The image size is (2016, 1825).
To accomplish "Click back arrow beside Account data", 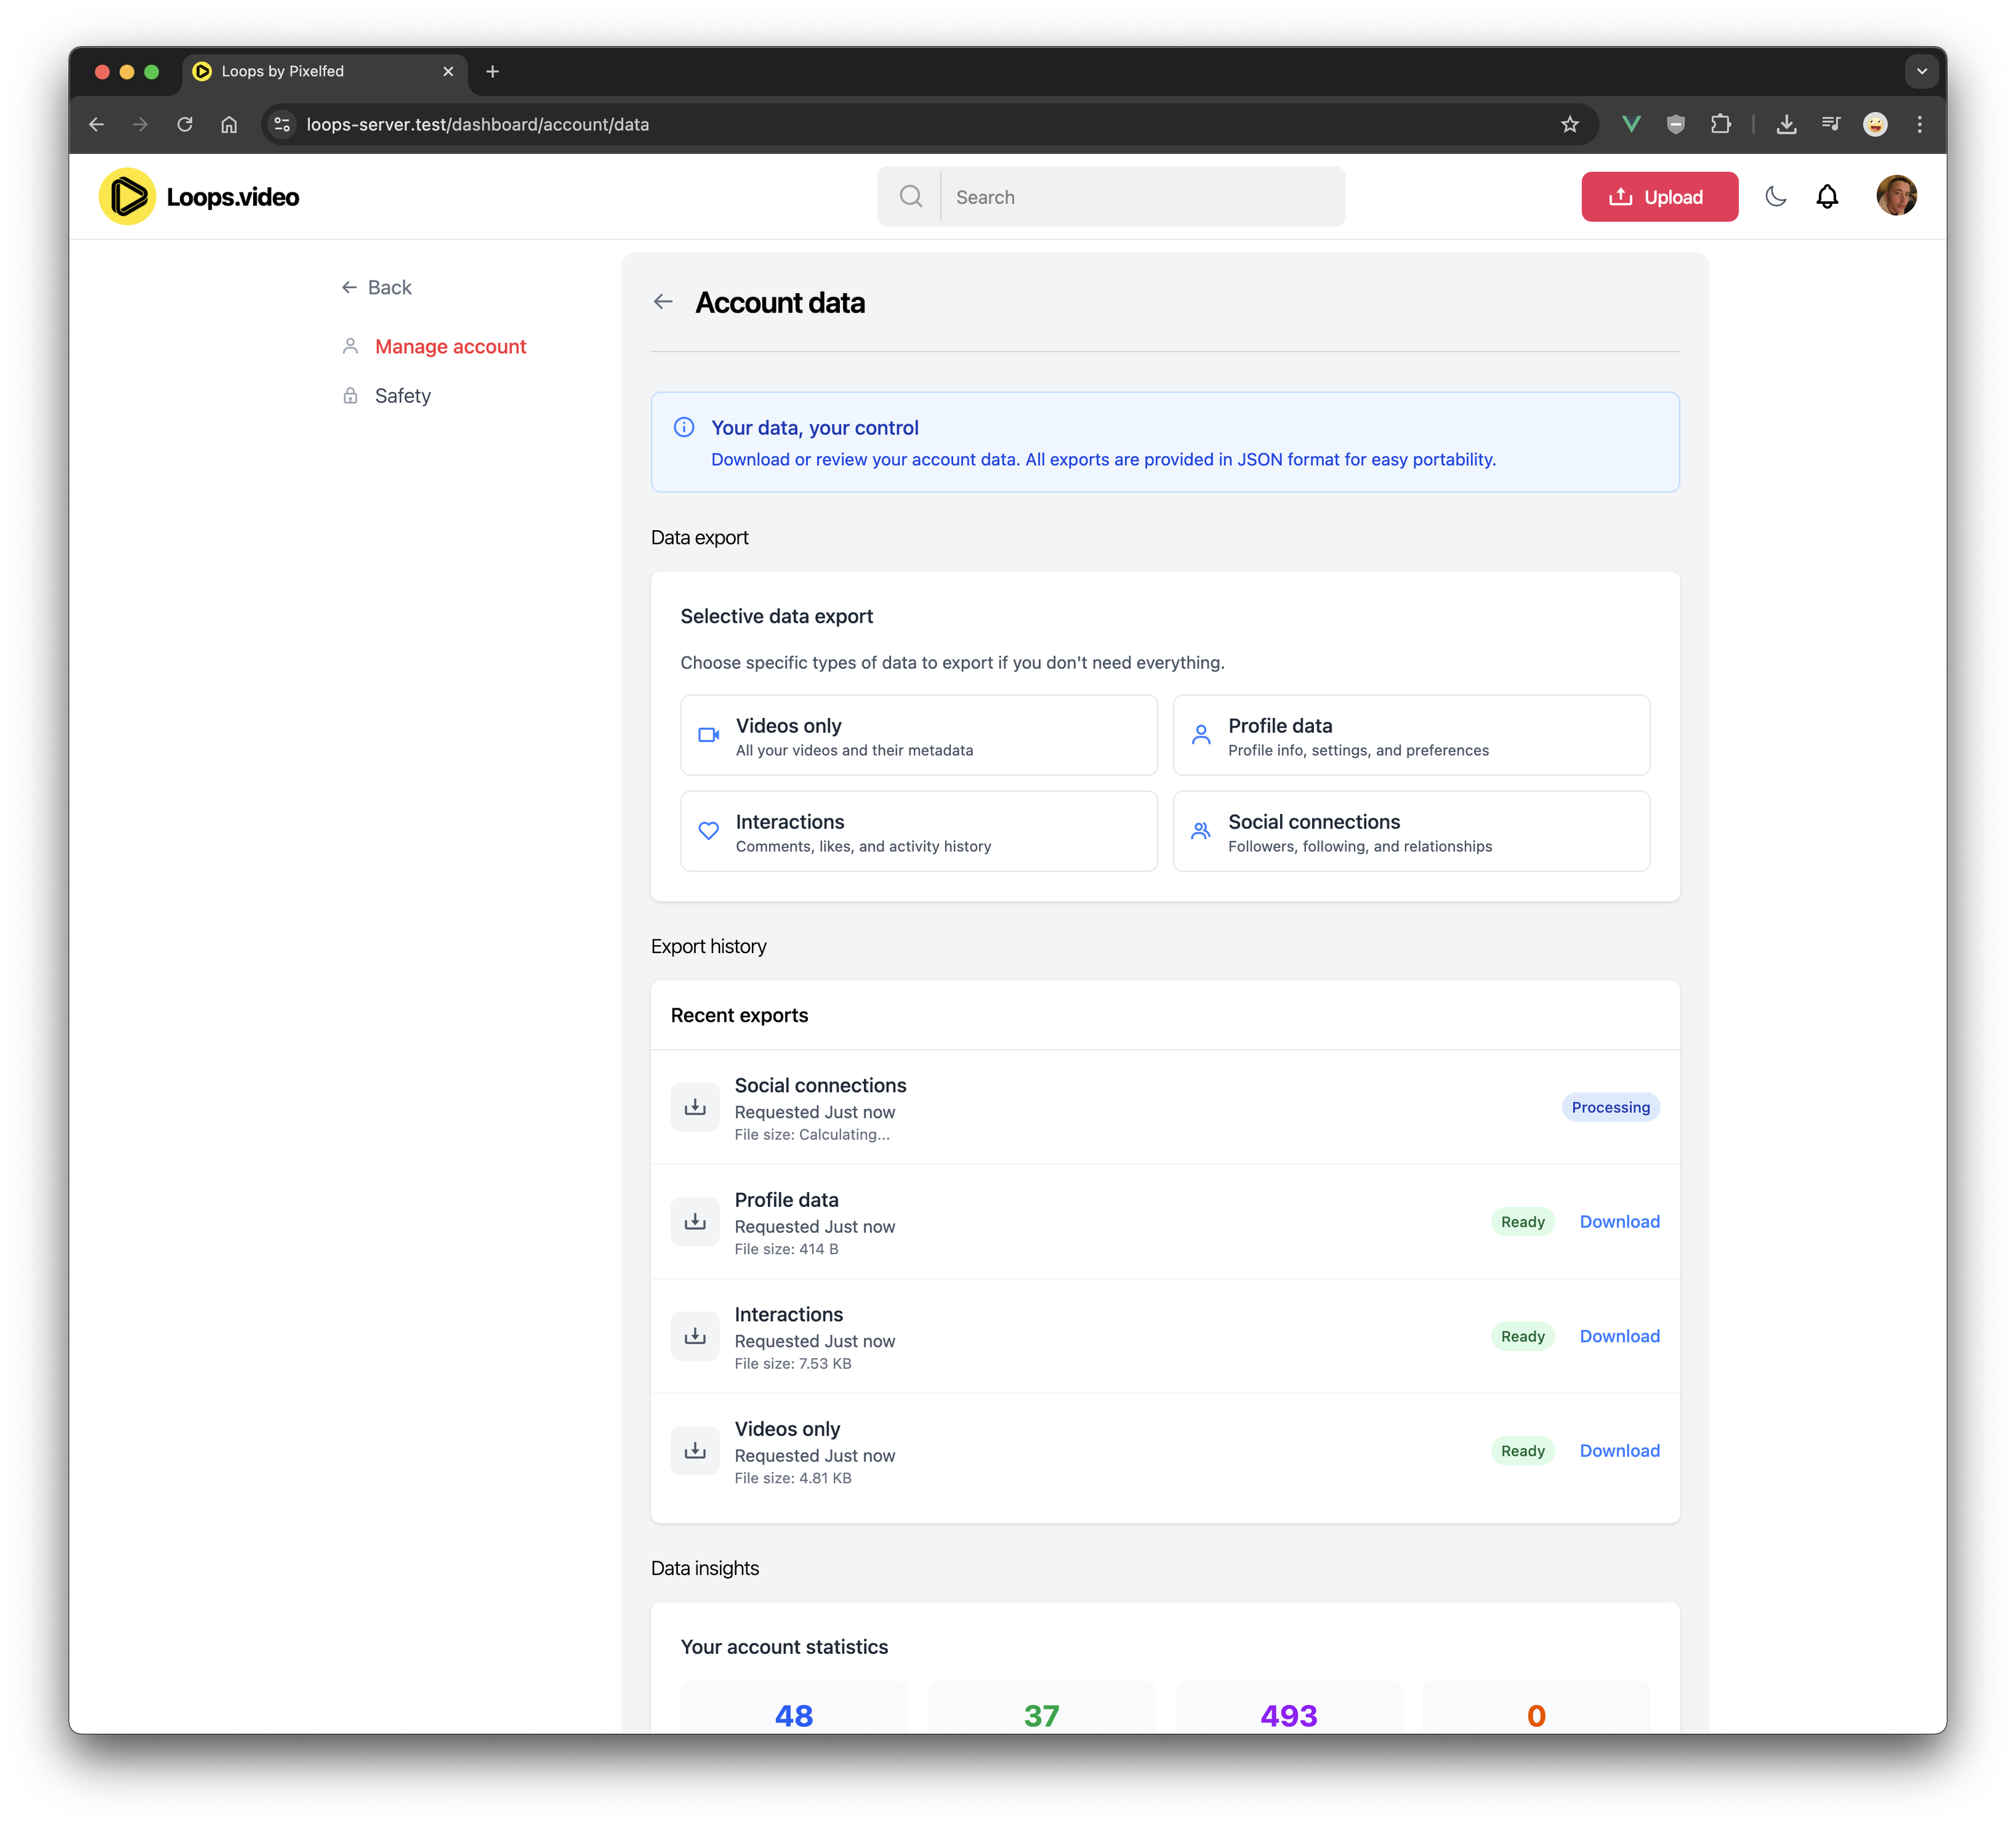I will click(663, 302).
